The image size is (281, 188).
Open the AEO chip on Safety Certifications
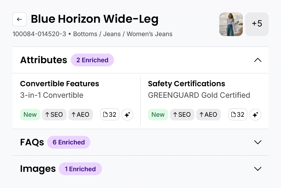coord(208,115)
